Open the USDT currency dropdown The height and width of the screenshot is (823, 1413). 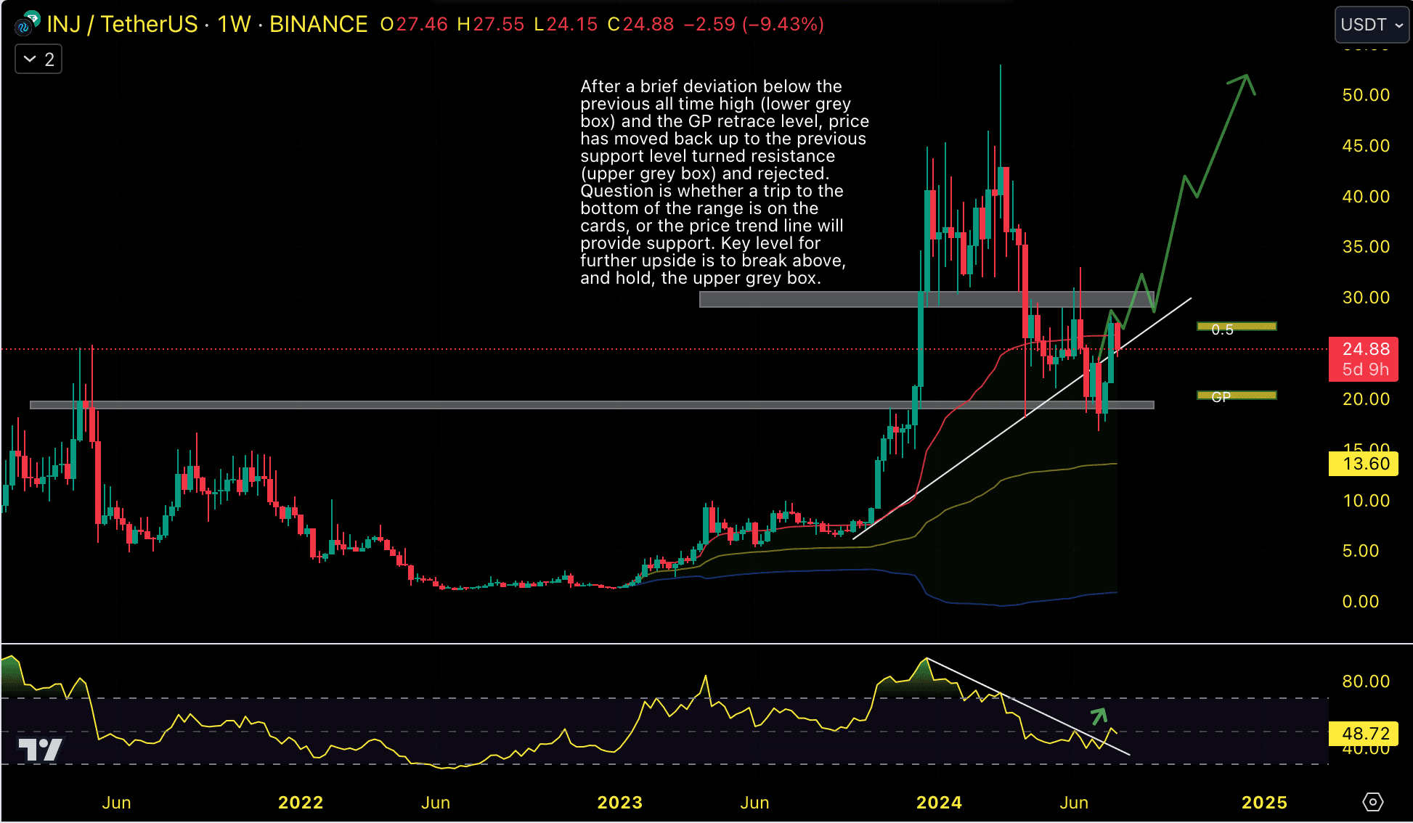tap(1372, 25)
